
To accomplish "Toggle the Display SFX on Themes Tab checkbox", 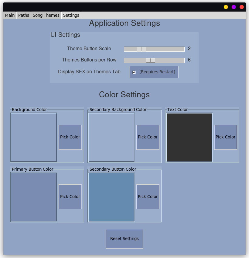I will 134,72.
